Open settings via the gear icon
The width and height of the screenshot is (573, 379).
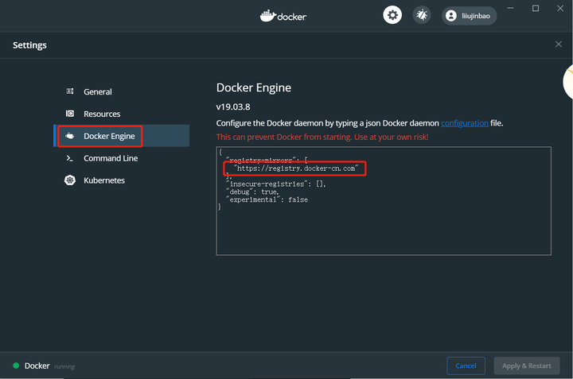[x=392, y=15]
